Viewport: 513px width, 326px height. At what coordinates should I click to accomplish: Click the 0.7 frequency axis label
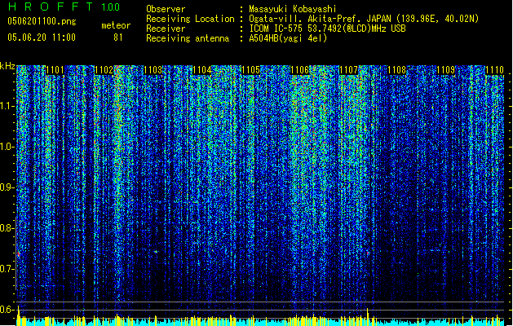tap(7, 269)
